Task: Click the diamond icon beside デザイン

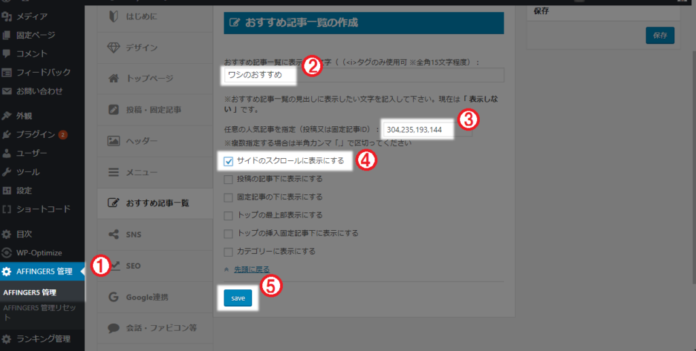Action: click(114, 48)
